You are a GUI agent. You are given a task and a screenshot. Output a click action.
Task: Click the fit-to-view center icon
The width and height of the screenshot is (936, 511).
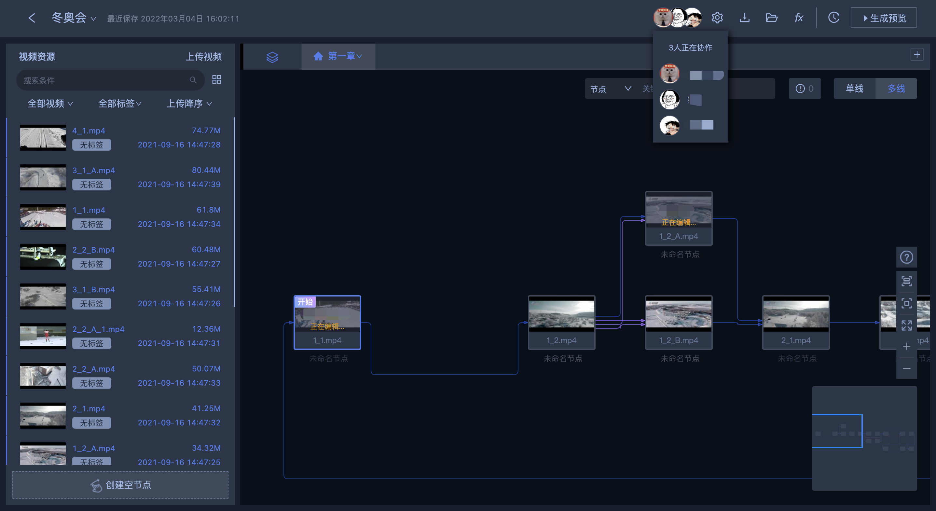pos(906,303)
